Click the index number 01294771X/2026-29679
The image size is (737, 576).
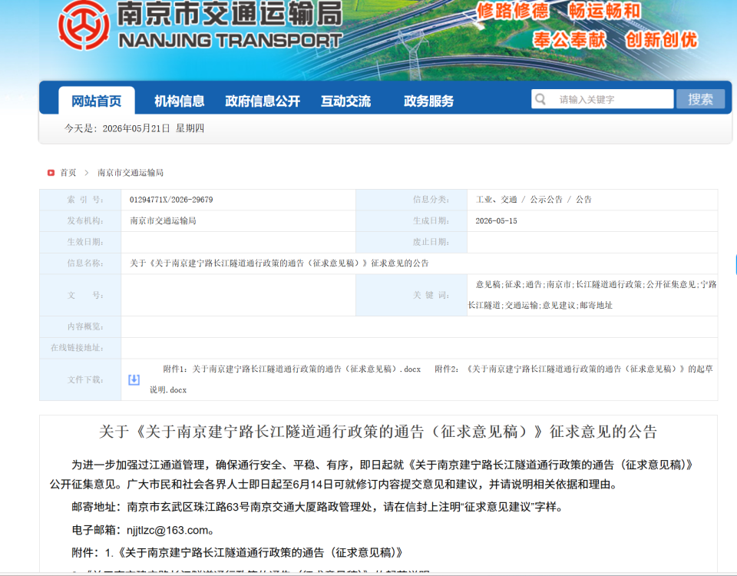(x=171, y=200)
